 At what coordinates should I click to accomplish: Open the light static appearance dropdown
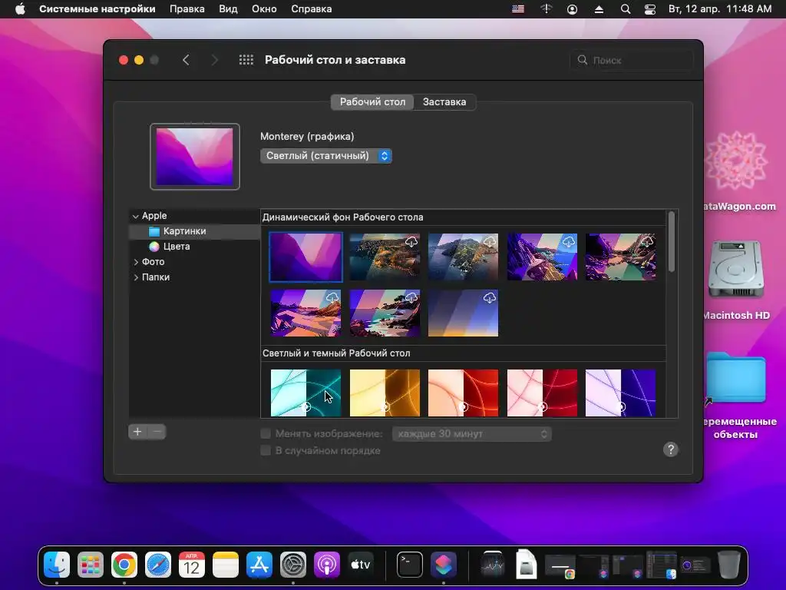[x=325, y=156]
